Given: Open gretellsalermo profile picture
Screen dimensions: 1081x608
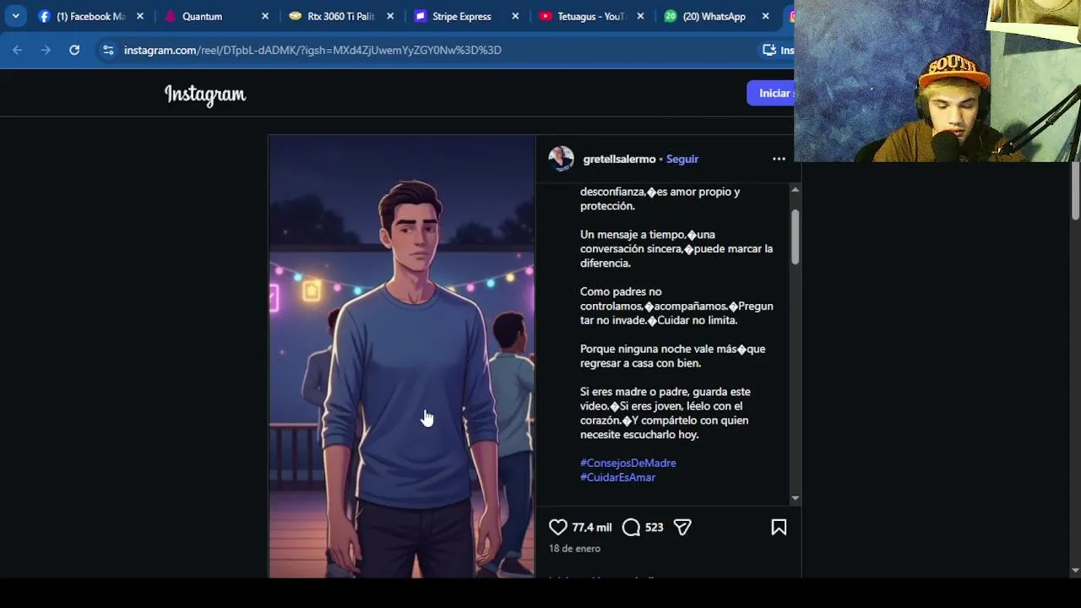Looking at the screenshot, I should (x=561, y=159).
